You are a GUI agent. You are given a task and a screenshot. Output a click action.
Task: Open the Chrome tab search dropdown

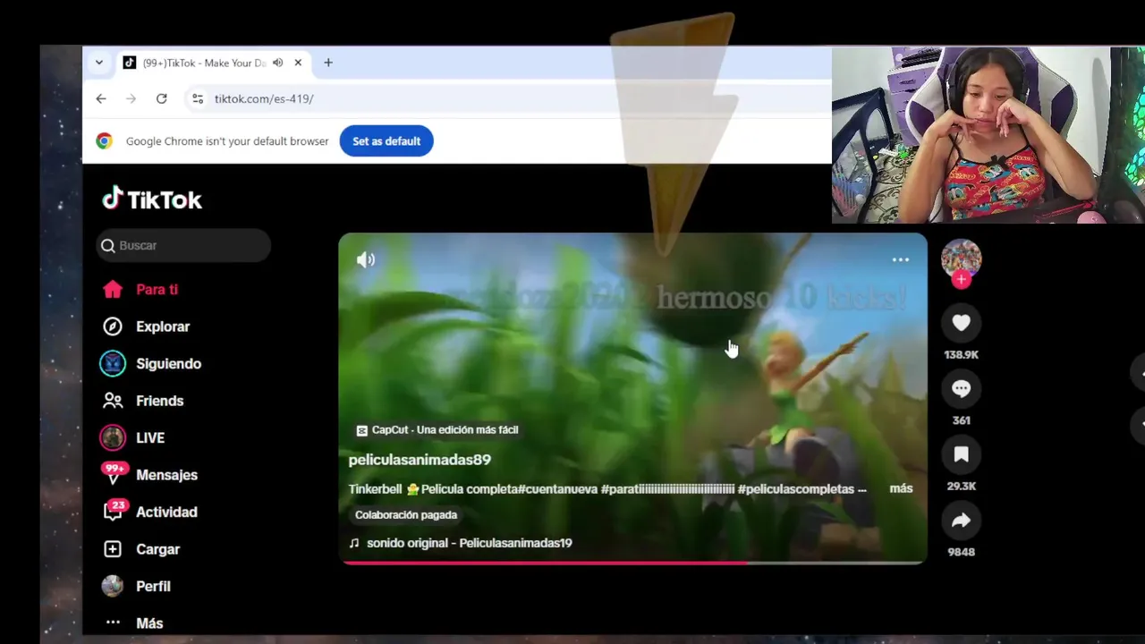pos(99,63)
